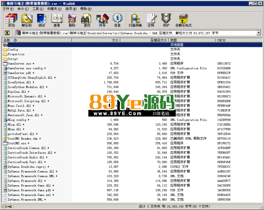The height and width of the screenshot is (210, 264).
Task: Open the 收藏夹(O) menu
Action: coord(54,9)
